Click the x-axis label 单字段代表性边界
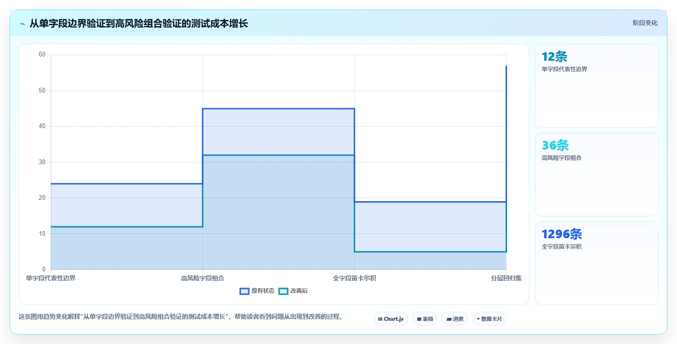 (x=51, y=278)
